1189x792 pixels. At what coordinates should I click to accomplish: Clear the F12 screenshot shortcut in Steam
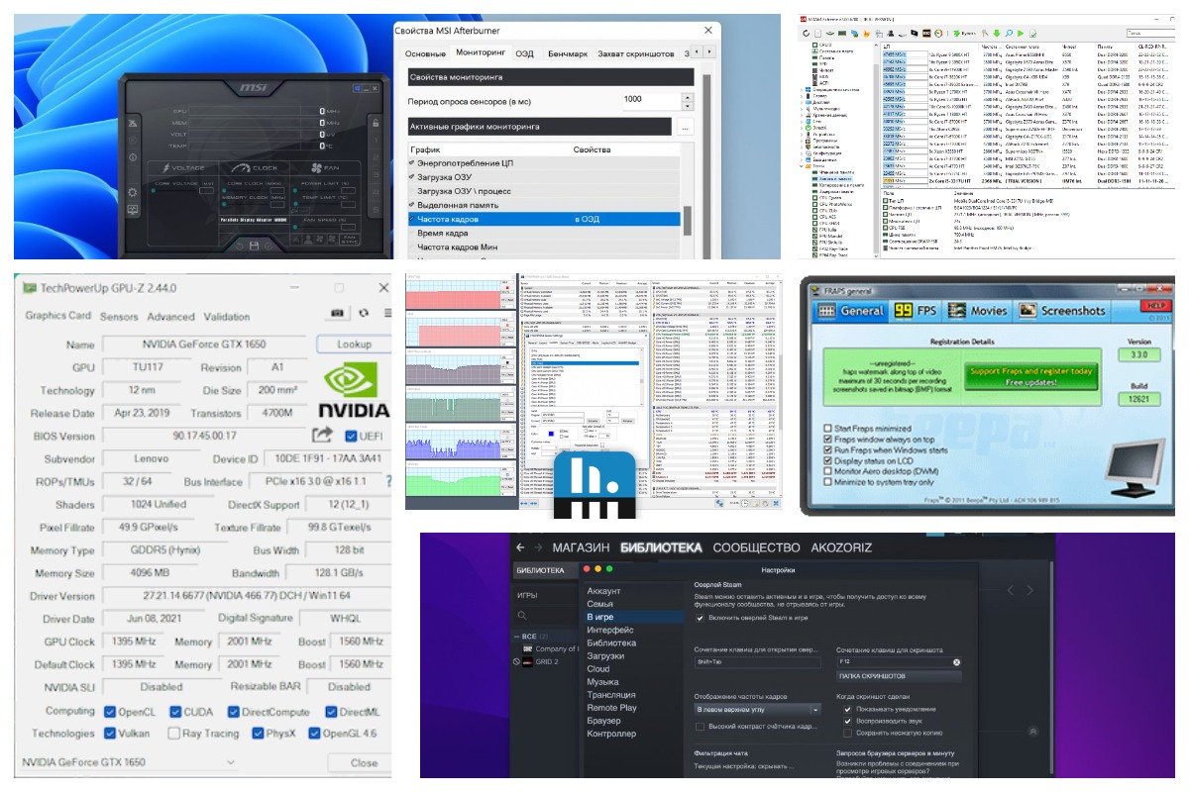coord(956,661)
